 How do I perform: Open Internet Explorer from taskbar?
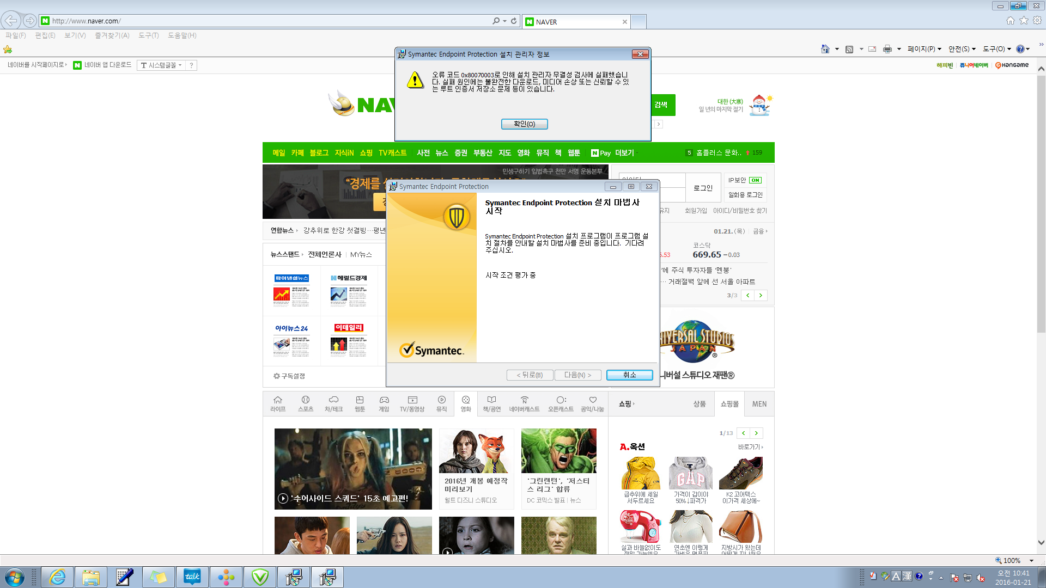[x=57, y=577]
